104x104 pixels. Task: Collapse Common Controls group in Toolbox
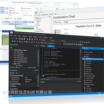(83, 52)
